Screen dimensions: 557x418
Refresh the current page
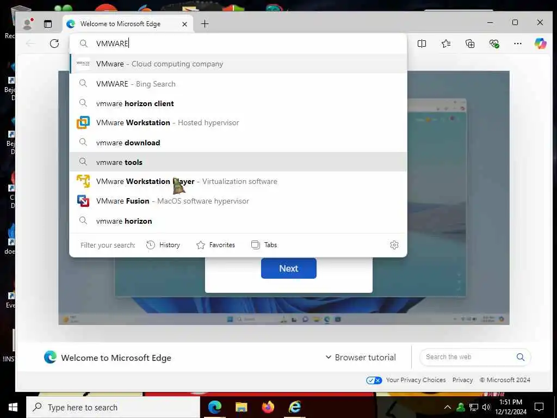[54, 44]
